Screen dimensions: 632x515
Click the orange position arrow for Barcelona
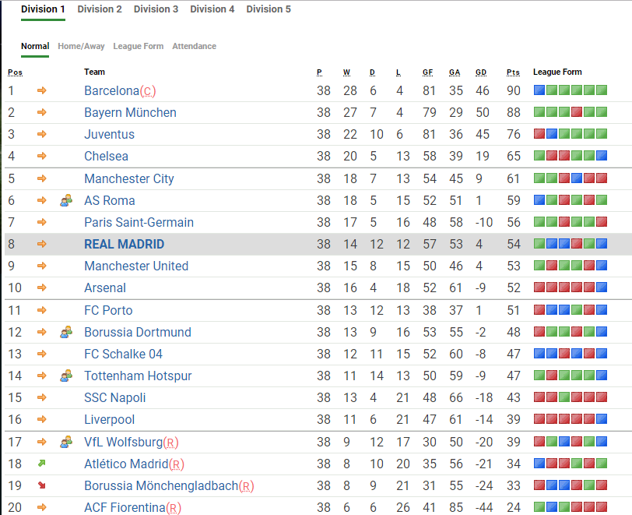click(x=42, y=90)
